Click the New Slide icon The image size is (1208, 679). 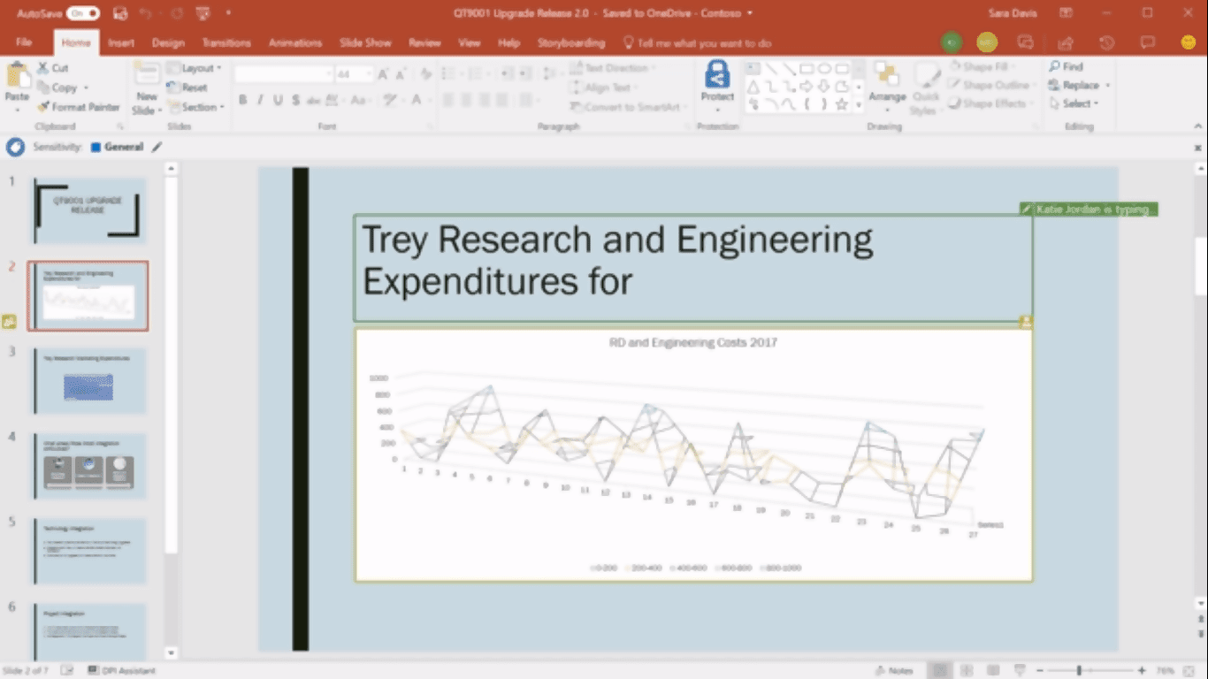(x=147, y=84)
